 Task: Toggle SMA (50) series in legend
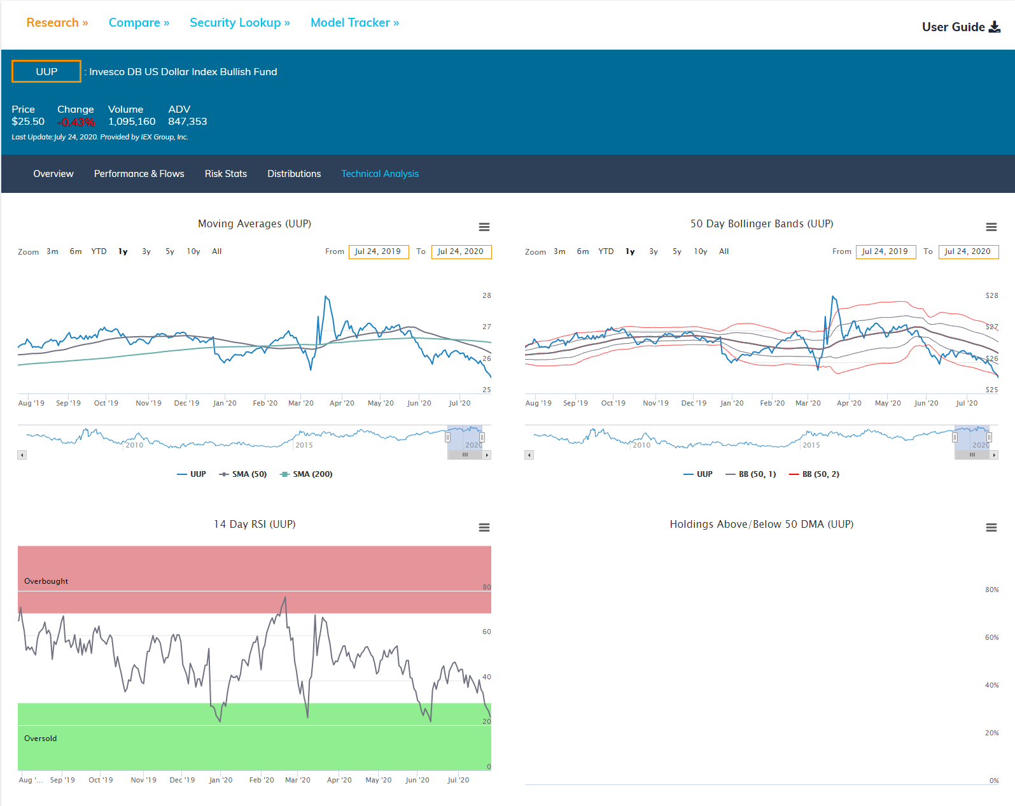click(x=243, y=474)
